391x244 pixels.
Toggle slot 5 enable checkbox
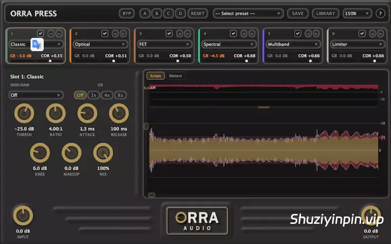point(298,33)
